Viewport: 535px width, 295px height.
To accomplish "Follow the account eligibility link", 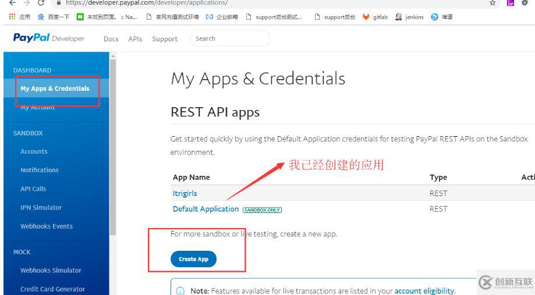I will 425,291.
